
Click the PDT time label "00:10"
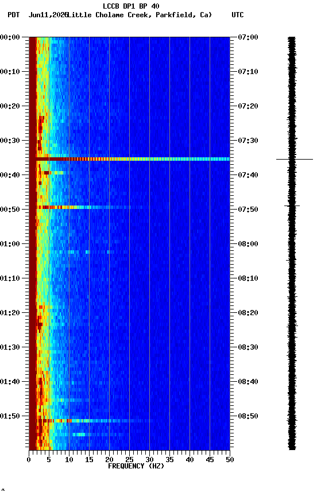[10, 72]
